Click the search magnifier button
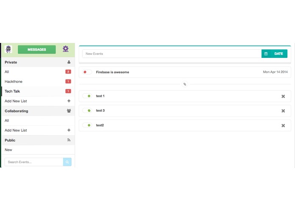Viewport: 295px width, 210px height. tap(67, 162)
